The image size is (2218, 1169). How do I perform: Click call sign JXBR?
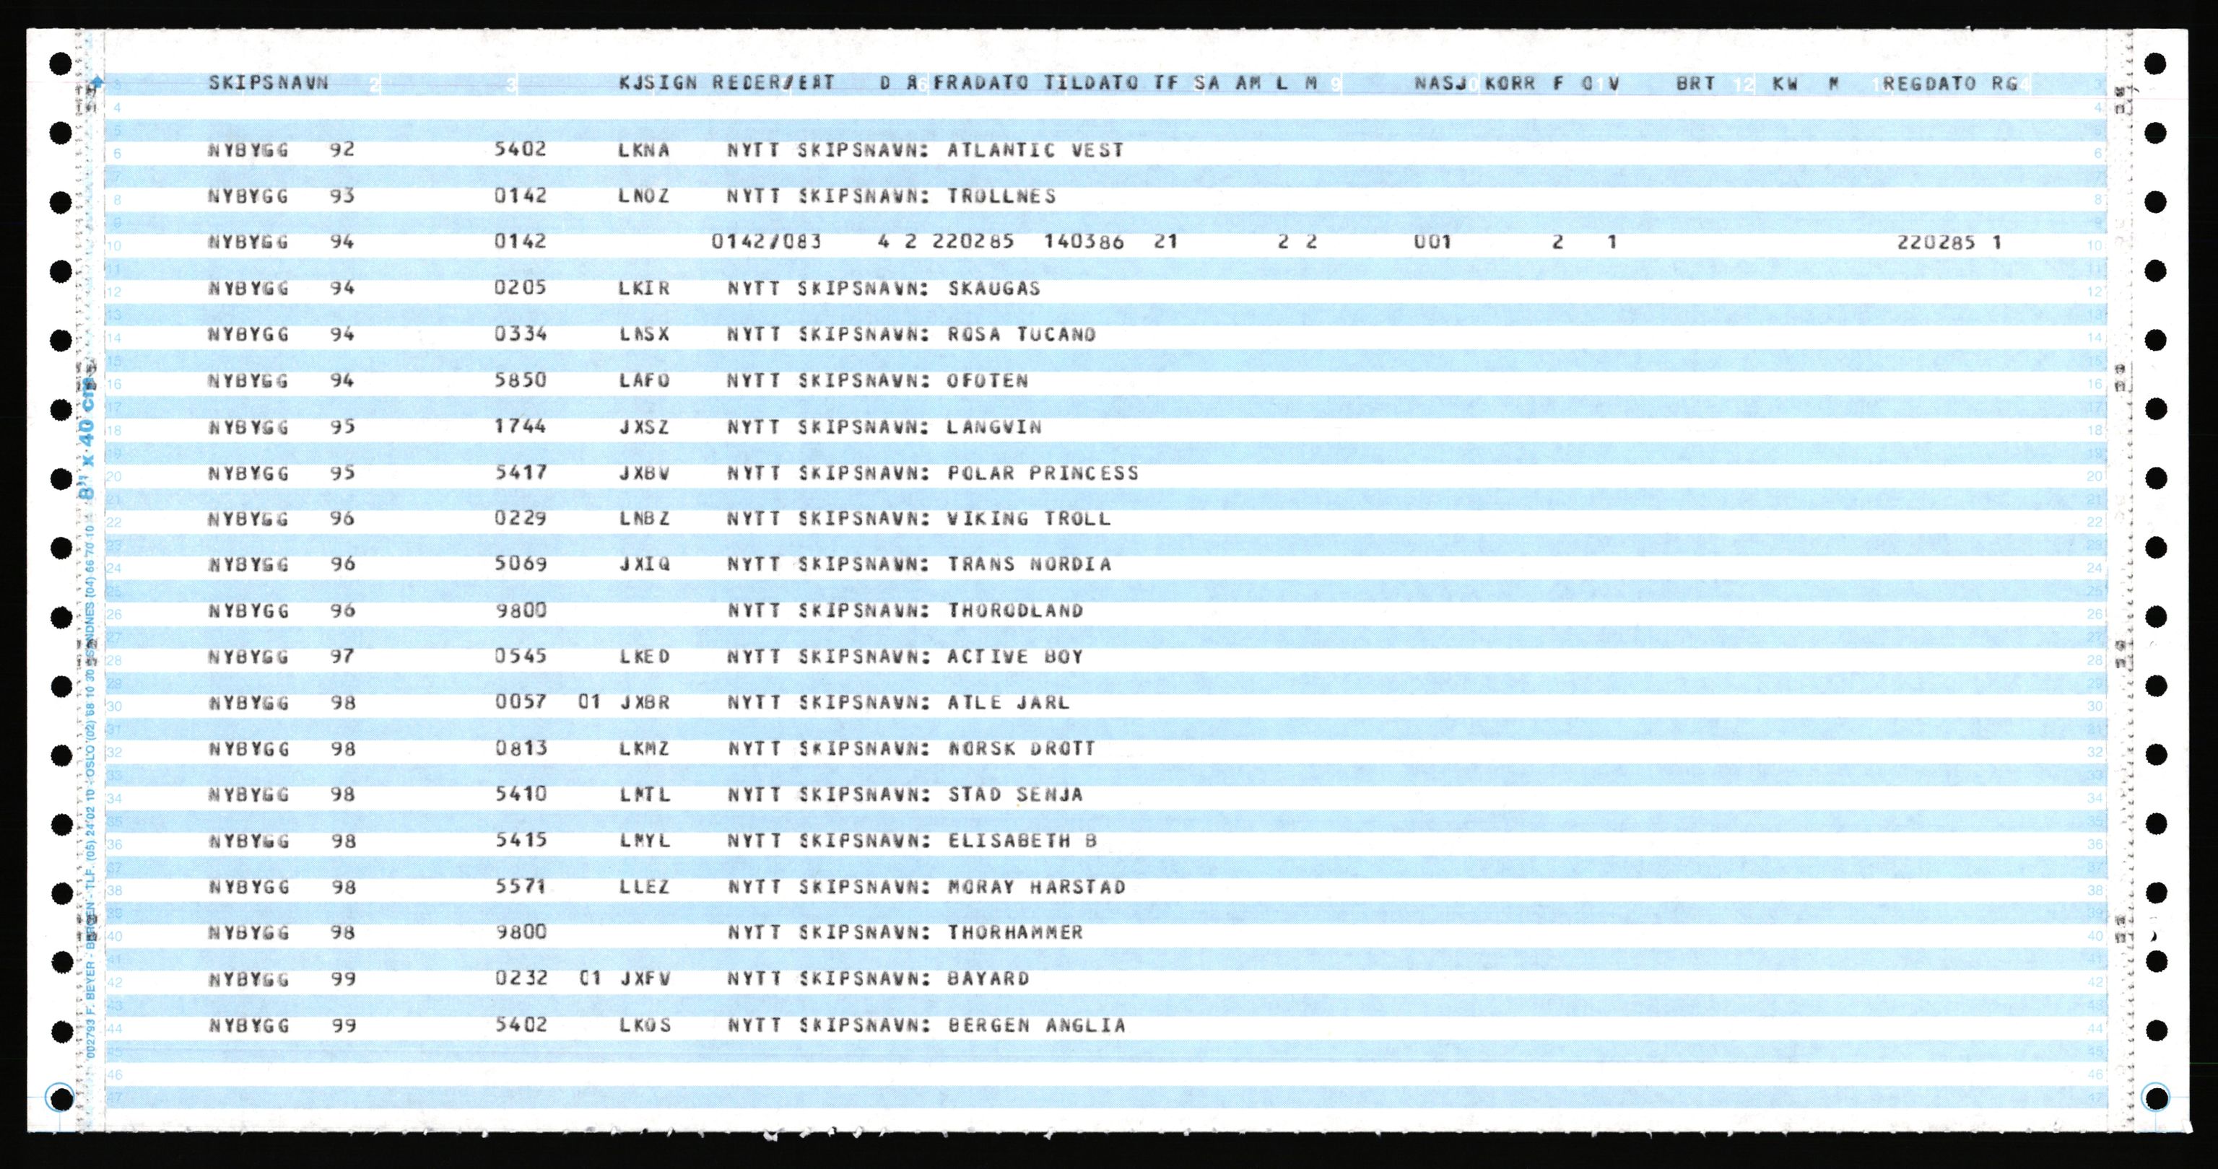[x=645, y=702]
